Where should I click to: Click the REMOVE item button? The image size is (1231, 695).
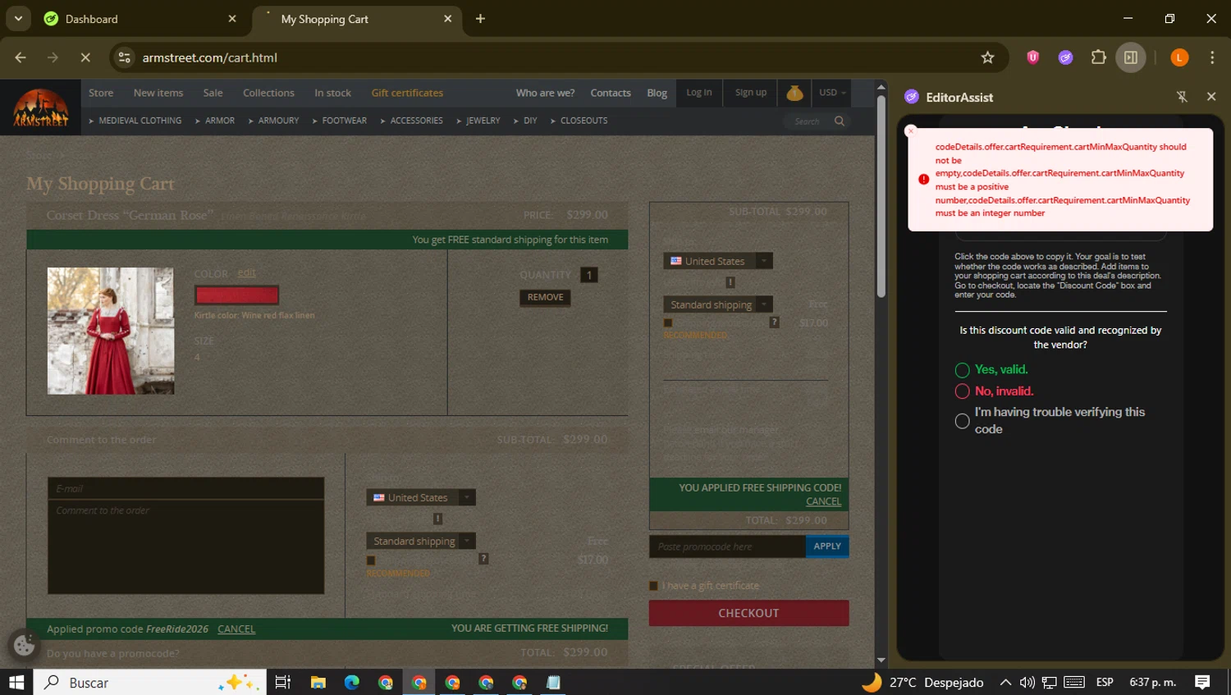pyautogui.click(x=545, y=297)
